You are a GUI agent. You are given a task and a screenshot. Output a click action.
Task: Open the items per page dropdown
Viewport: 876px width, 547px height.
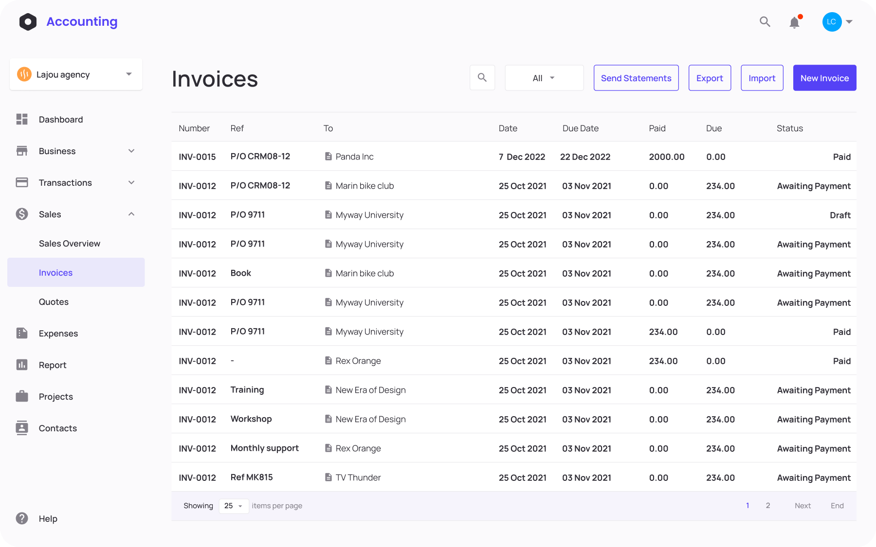click(233, 506)
